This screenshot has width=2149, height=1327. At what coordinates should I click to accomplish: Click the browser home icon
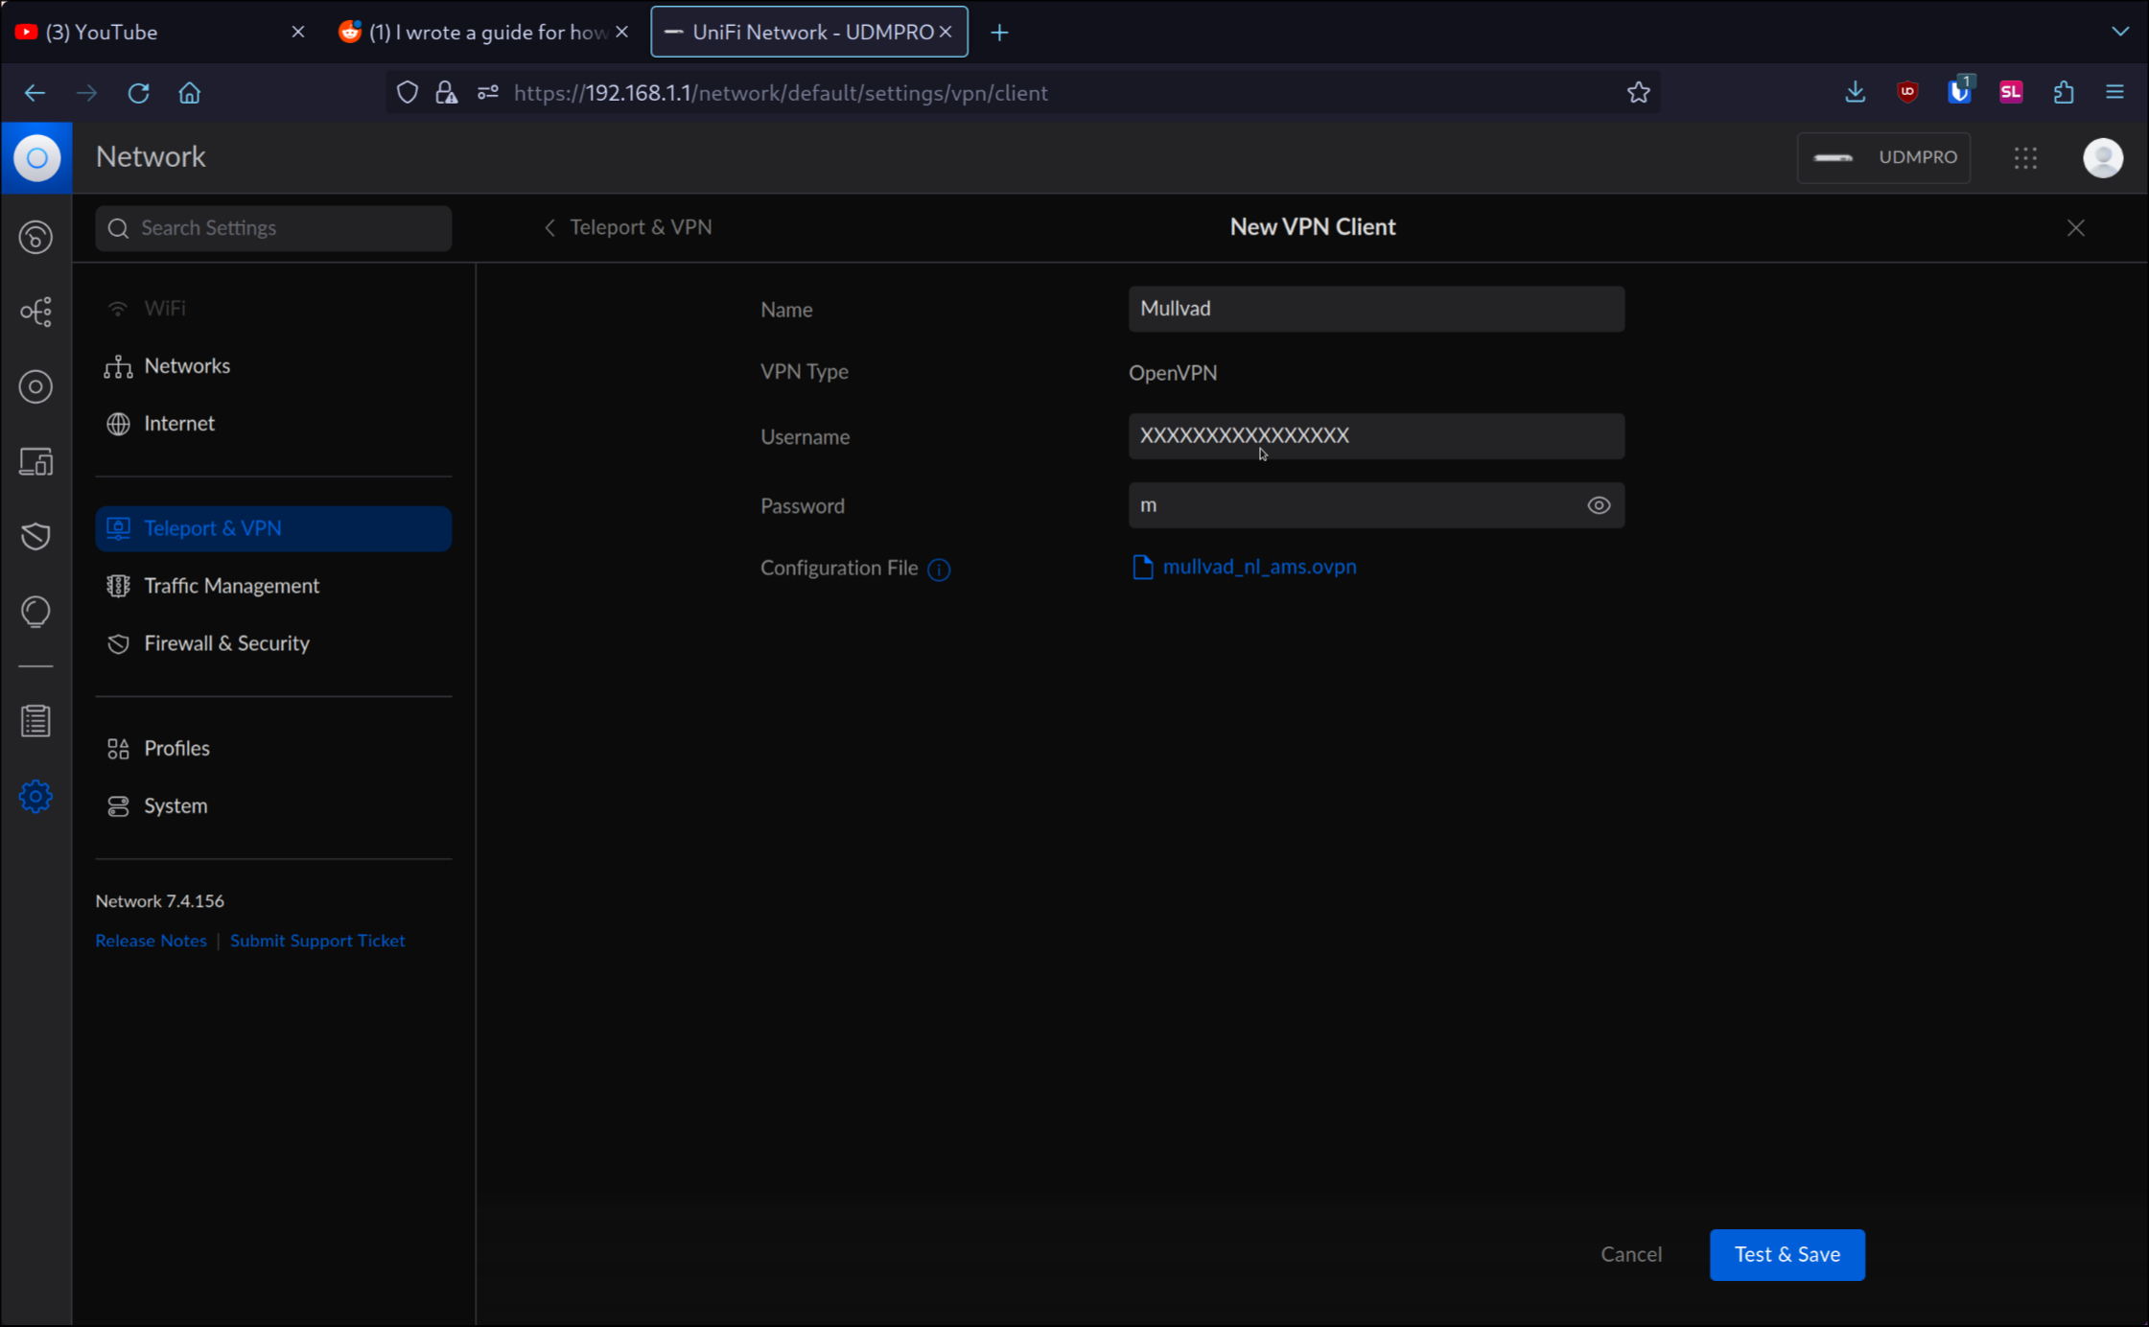(x=190, y=93)
